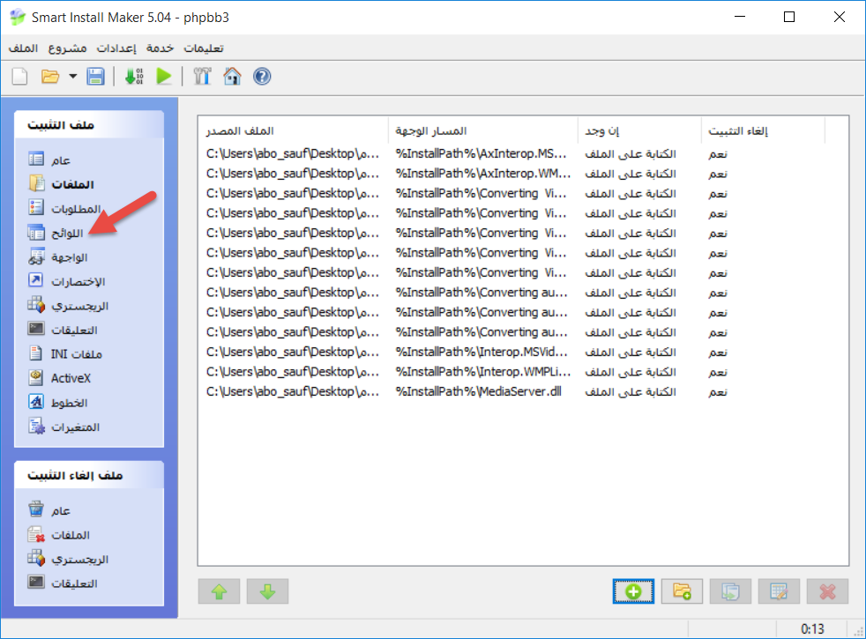Open the الإختصارات section
This screenshot has width=866, height=639.
(x=66, y=281)
